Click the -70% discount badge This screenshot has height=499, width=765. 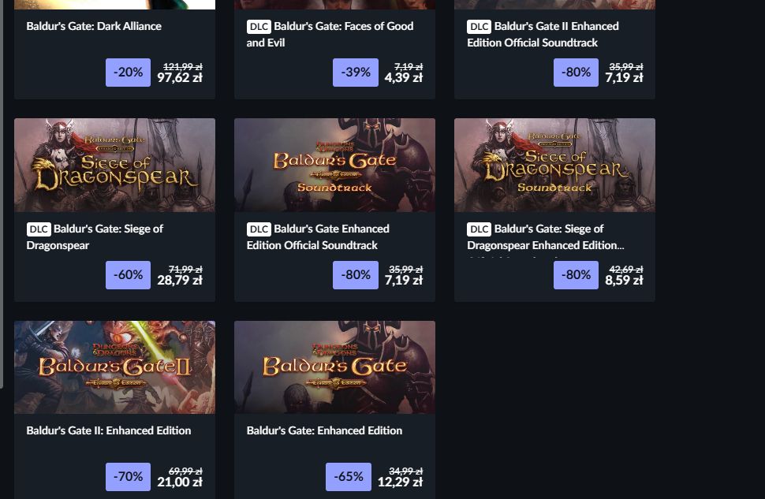[129, 477]
